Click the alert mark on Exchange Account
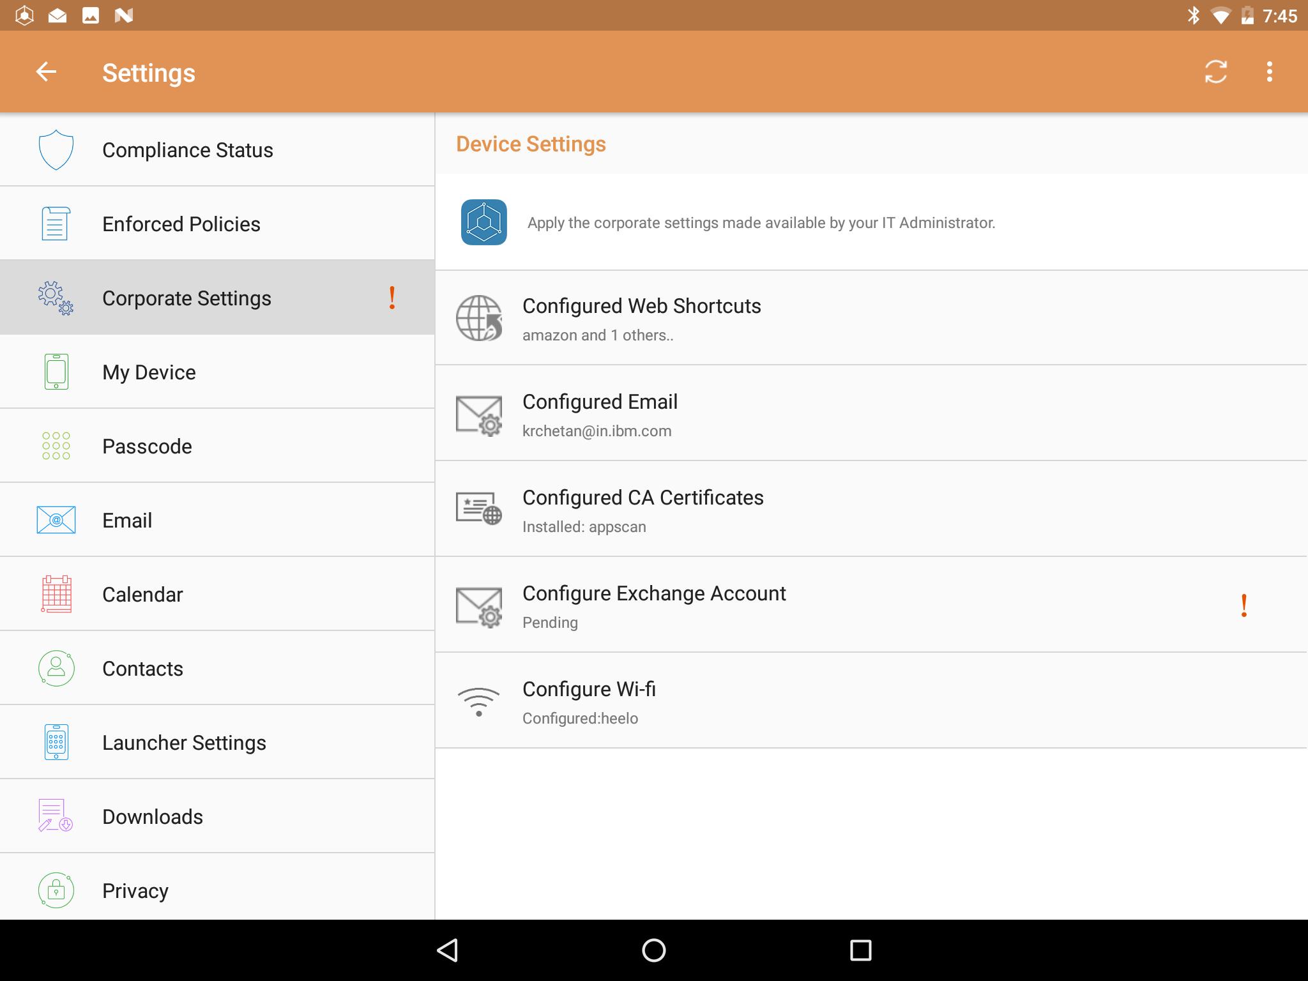The image size is (1308, 981). tap(1244, 605)
